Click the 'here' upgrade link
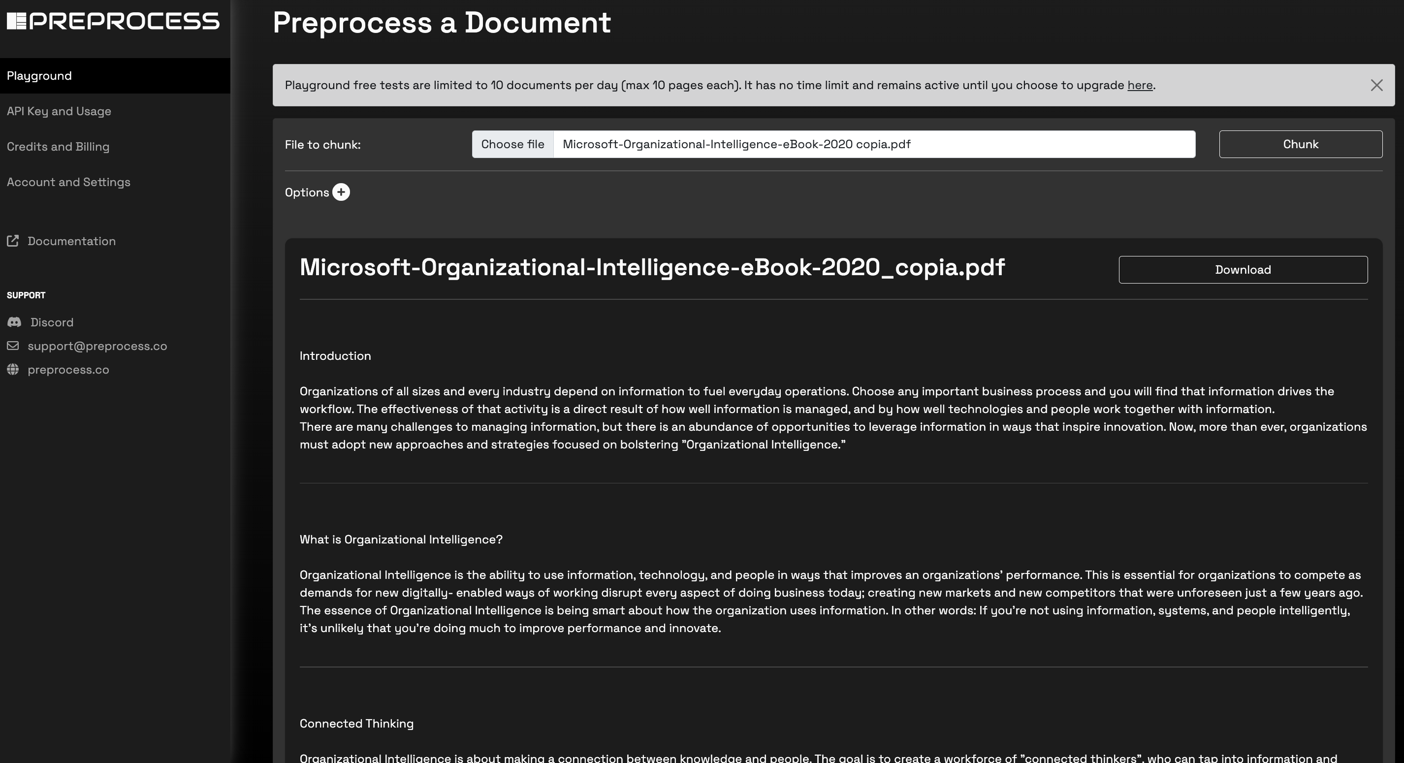The height and width of the screenshot is (763, 1404). 1140,85
